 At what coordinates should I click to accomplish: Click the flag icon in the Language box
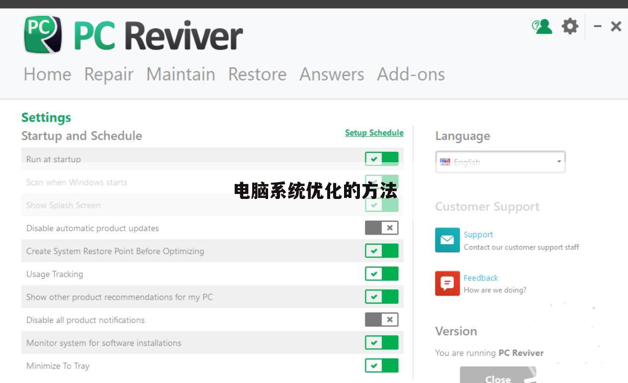pos(445,162)
